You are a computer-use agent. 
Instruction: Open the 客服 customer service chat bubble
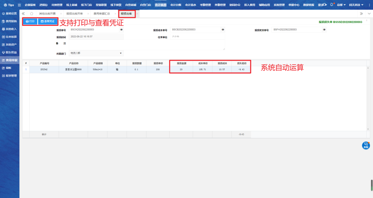click(x=366, y=145)
